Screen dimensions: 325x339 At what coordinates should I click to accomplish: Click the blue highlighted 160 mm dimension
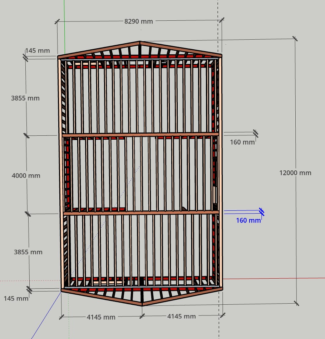coord(248,220)
